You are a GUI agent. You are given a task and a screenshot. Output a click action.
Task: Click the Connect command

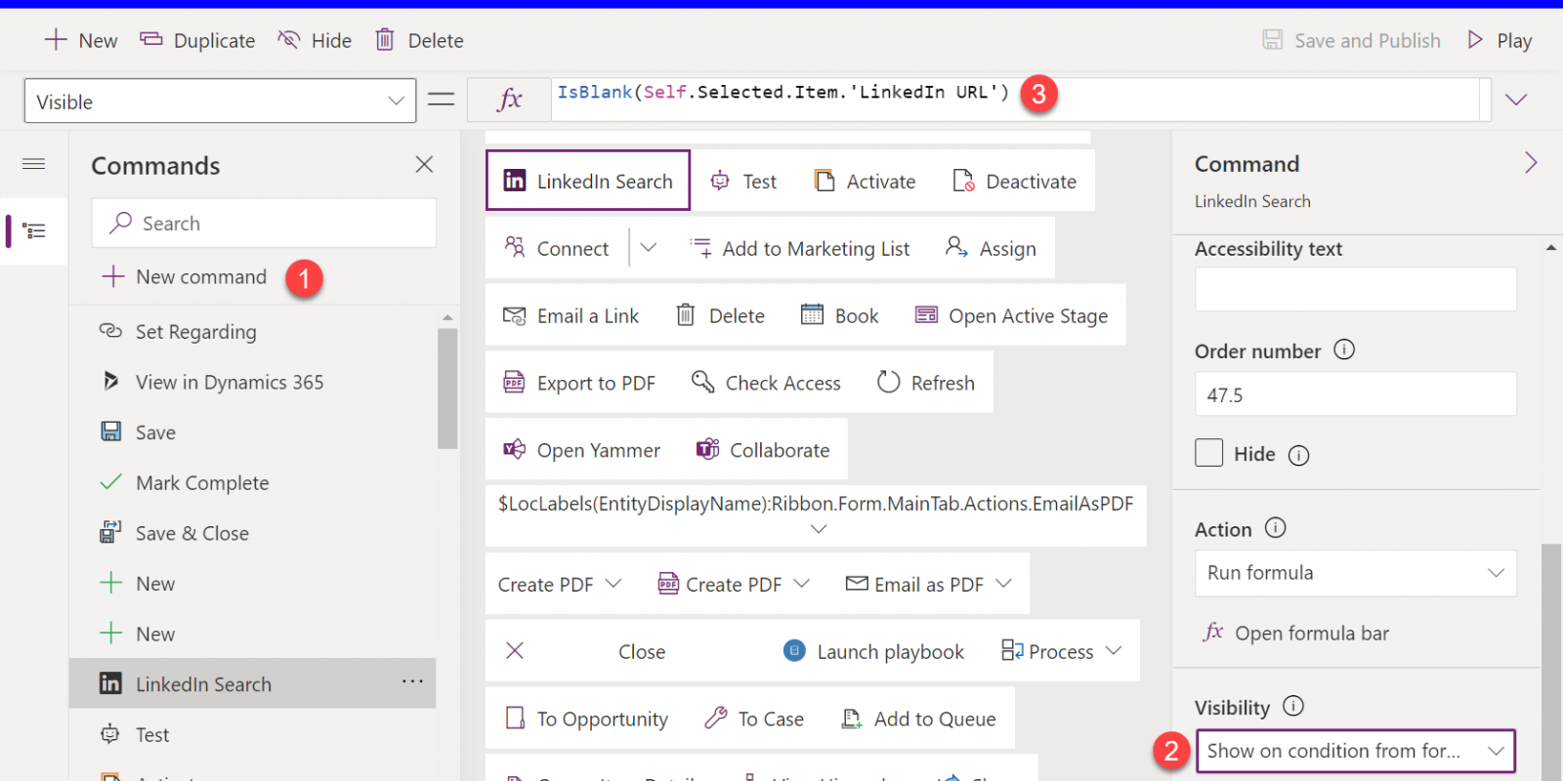pyautogui.click(x=556, y=248)
